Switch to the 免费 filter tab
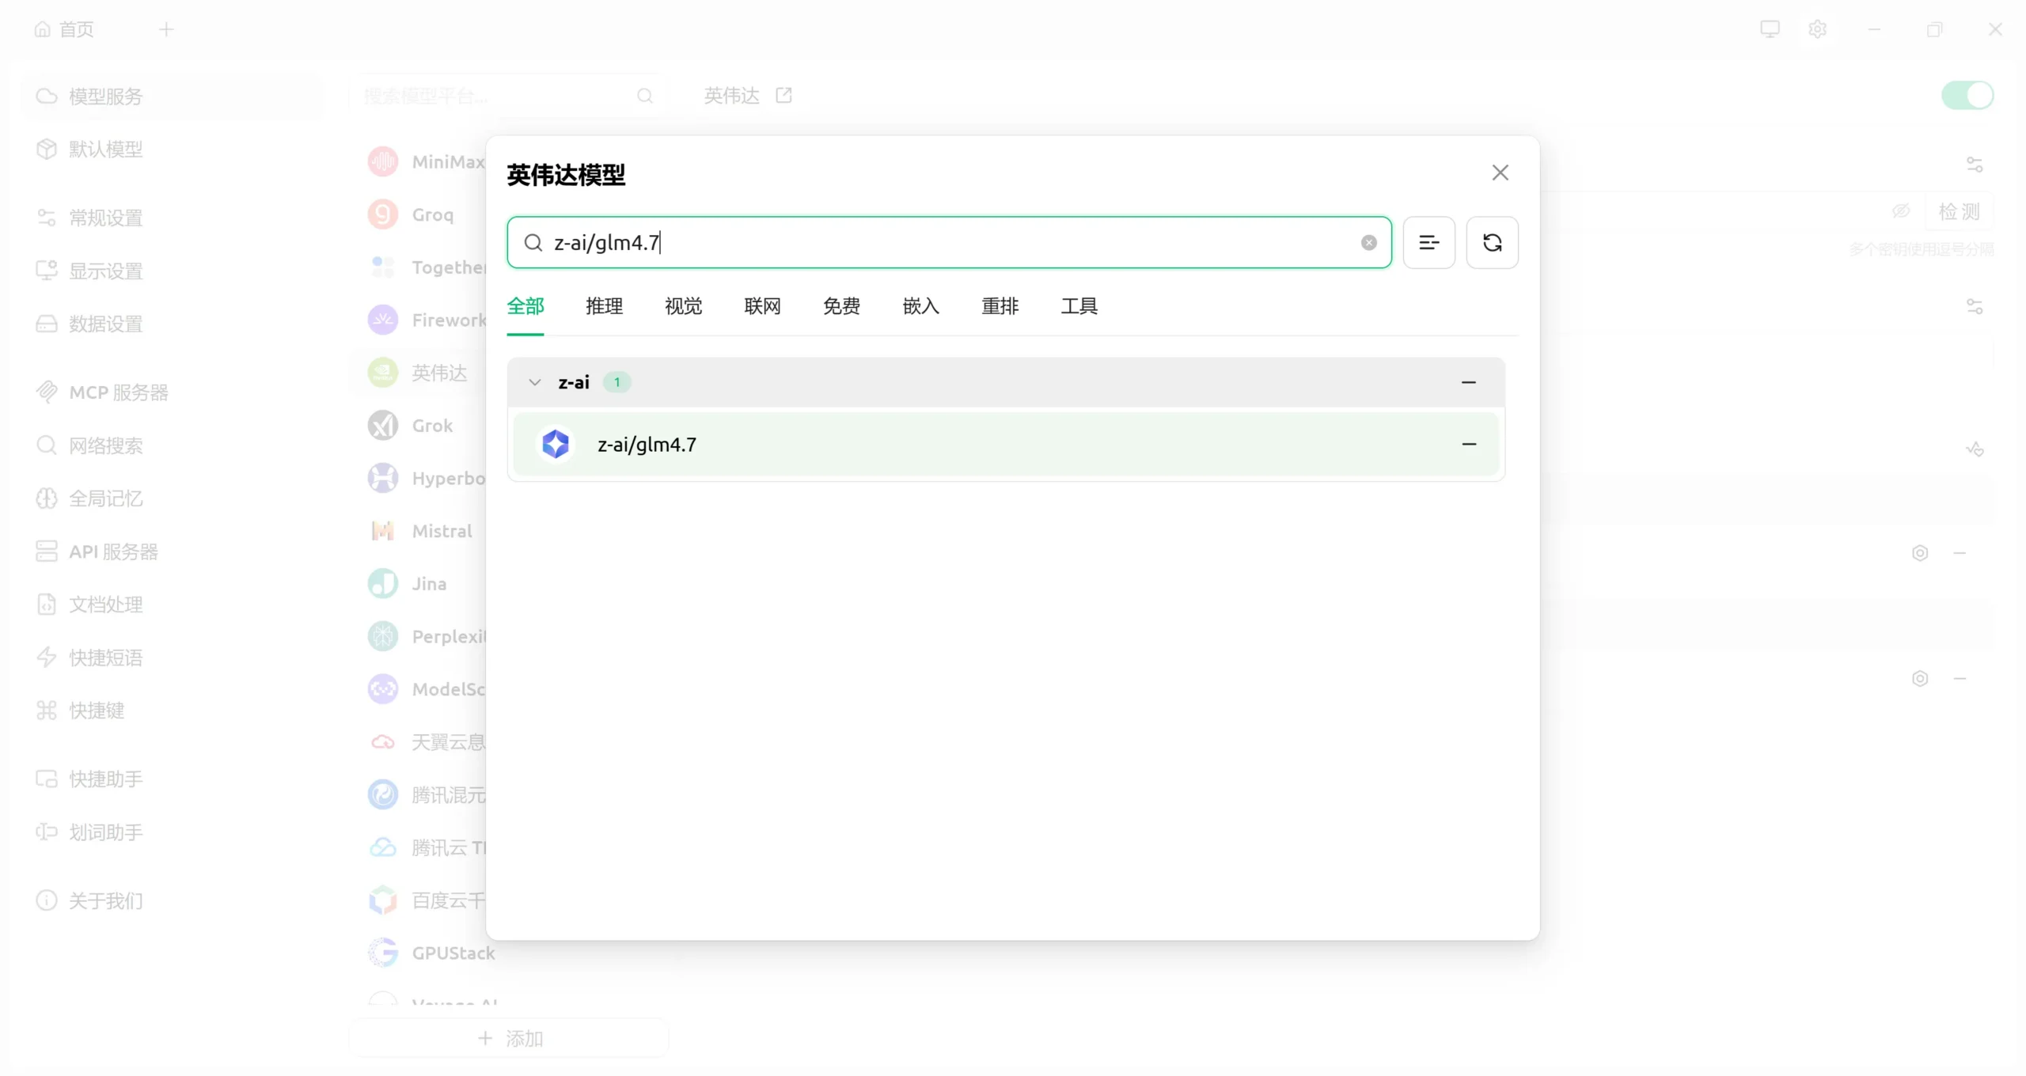 pyautogui.click(x=841, y=306)
